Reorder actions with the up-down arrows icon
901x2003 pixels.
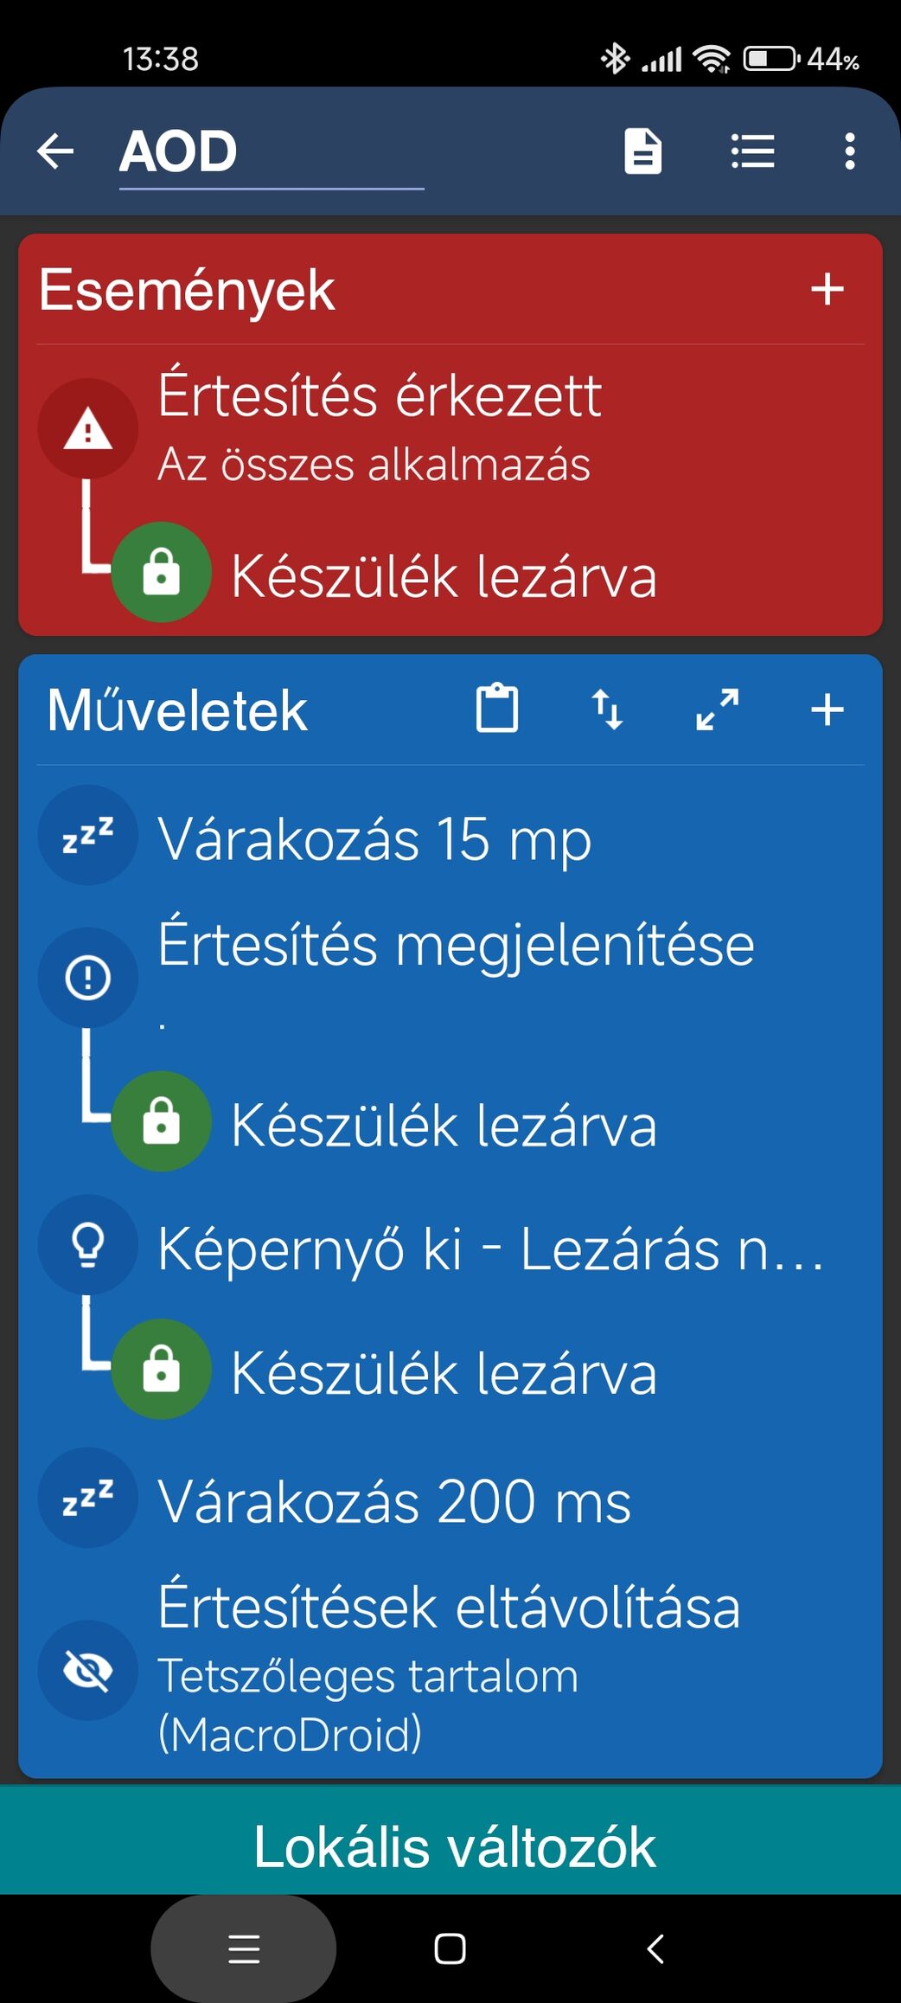coord(607,710)
